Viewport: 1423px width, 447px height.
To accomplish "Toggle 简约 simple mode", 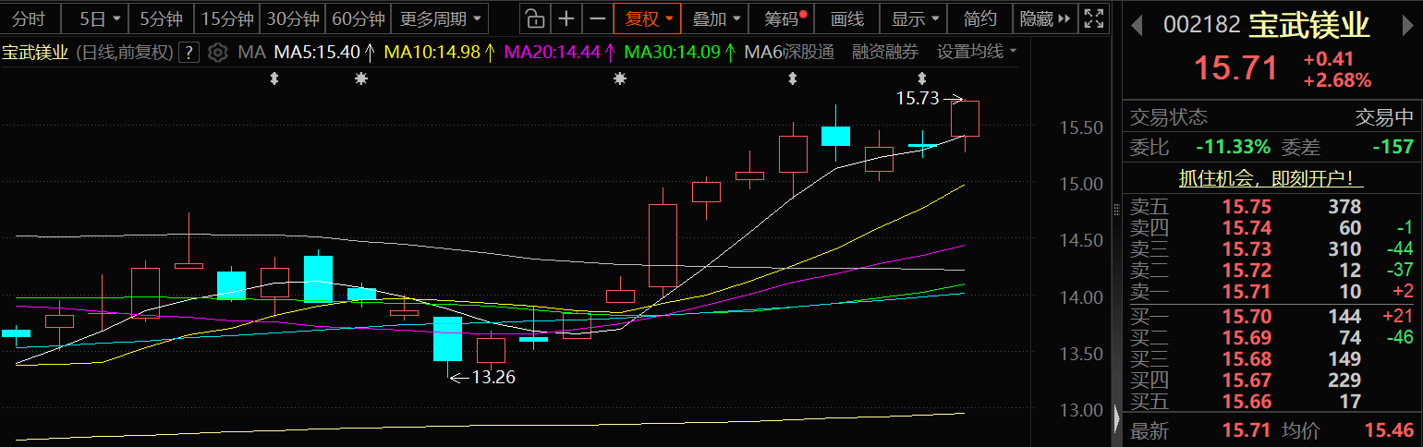I will point(979,18).
